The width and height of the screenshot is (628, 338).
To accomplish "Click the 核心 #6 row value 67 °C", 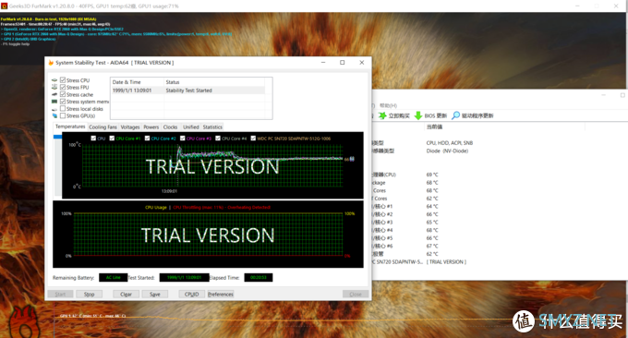I will click(x=432, y=246).
